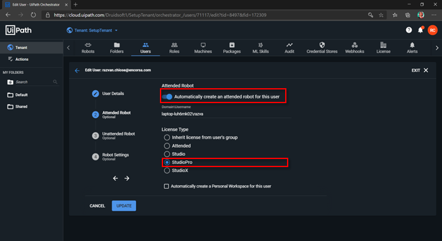The width and height of the screenshot is (442, 241).
Task: Select the Studio license type
Action: (x=167, y=154)
